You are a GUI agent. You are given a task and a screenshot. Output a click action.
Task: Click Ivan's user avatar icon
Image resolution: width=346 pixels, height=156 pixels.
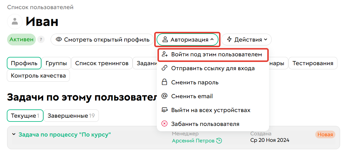(x=15, y=22)
